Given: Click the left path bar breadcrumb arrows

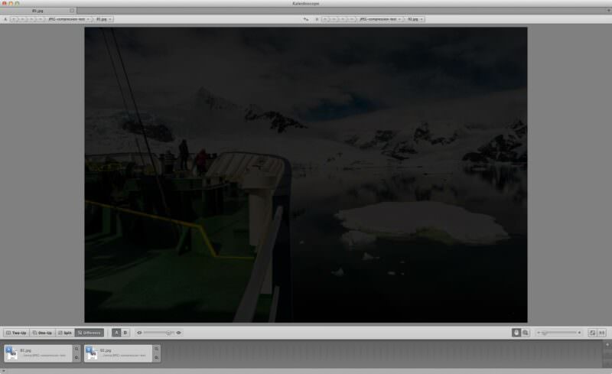Looking at the screenshot, I should tap(28, 19).
